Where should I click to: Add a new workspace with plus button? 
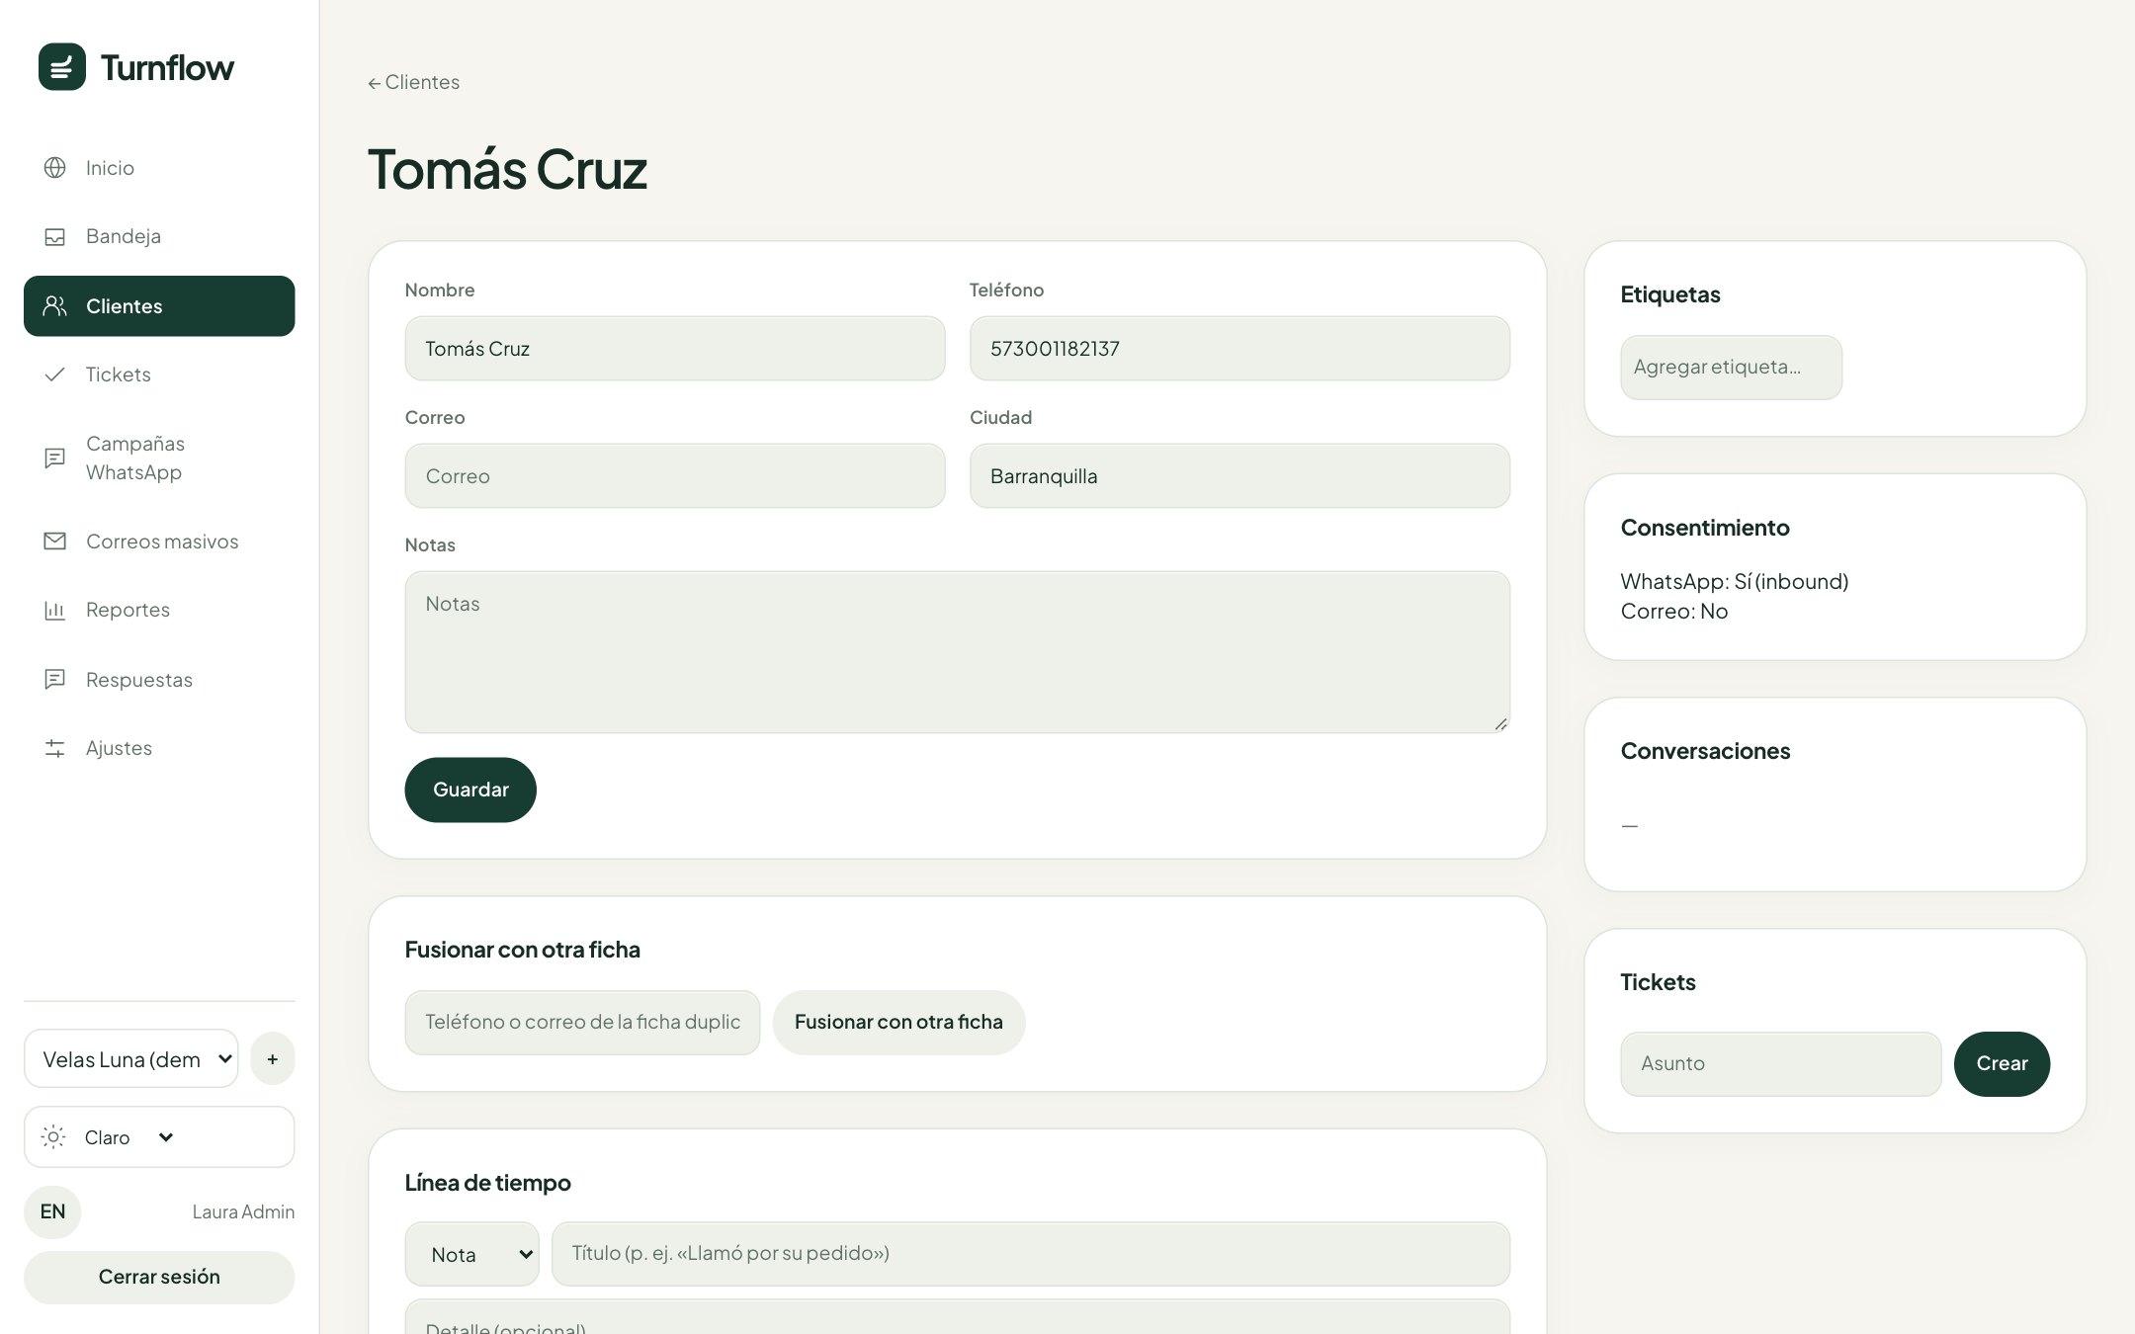pos(273,1059)
